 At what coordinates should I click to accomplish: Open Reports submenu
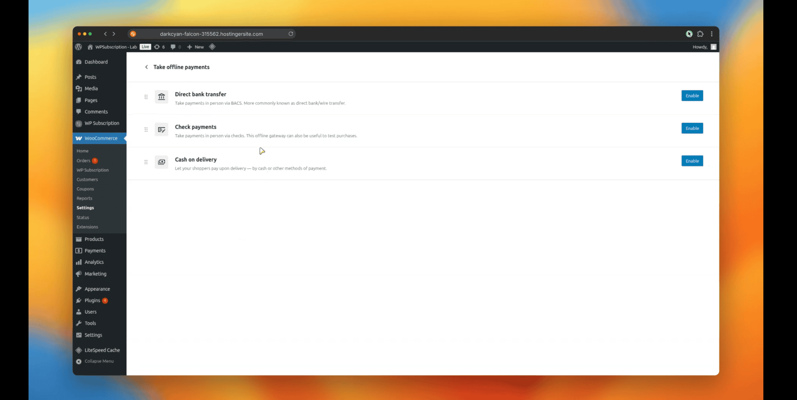pyautogui.click(x=84, y=199)
